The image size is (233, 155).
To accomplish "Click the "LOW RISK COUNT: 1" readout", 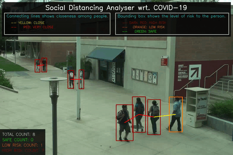I will tap(23, 145).
